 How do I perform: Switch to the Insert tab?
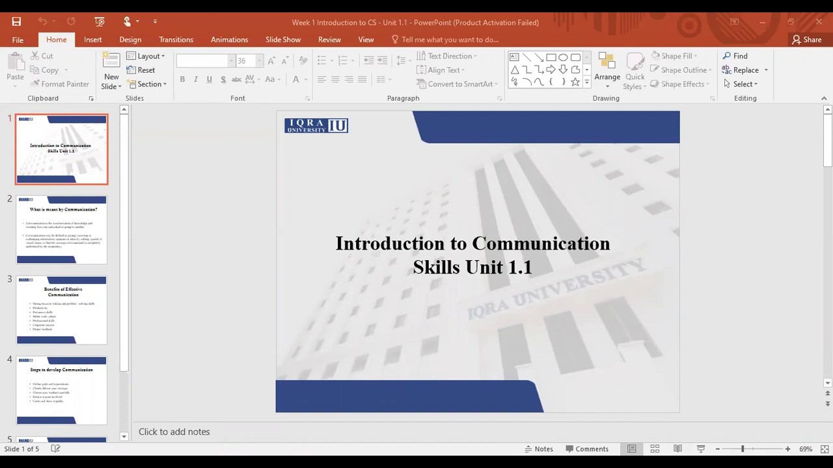[92, 40]
